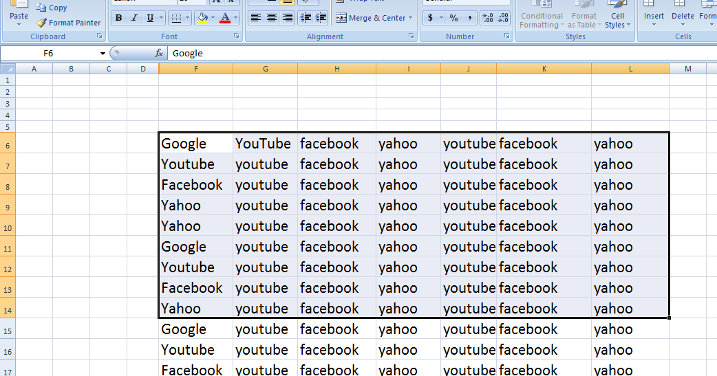Image resolution: width=717 pixels, height=376 pixels.
Task: Select cell K14 containing facebook
Action: tap(544, 309)
